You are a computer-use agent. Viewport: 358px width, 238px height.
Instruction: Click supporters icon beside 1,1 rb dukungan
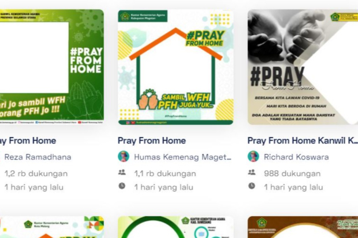pos(122,172)
